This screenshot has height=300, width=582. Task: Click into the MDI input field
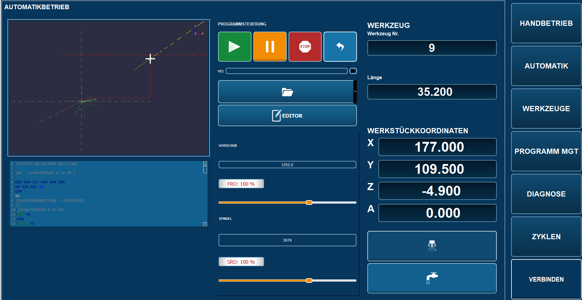(x=287, y=71)
